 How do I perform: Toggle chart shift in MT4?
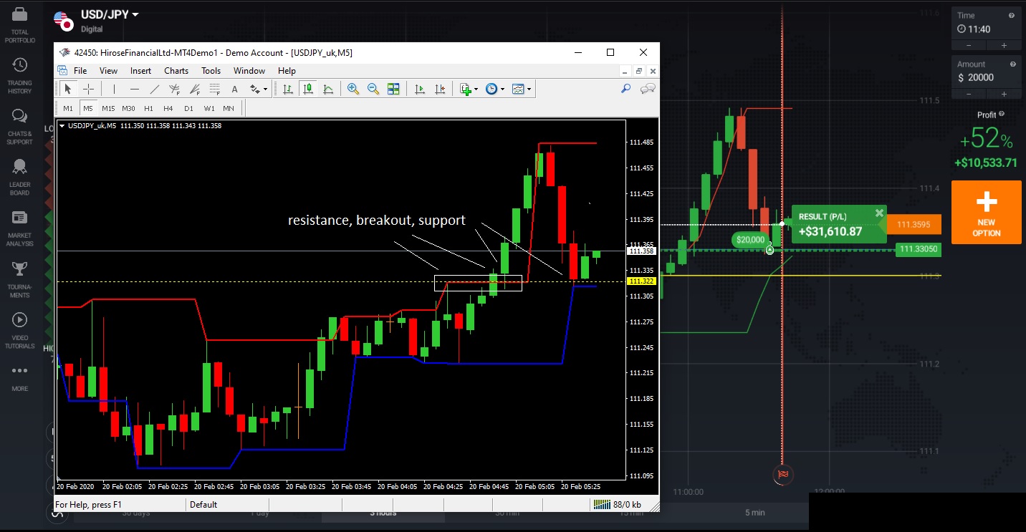point(440,89)
